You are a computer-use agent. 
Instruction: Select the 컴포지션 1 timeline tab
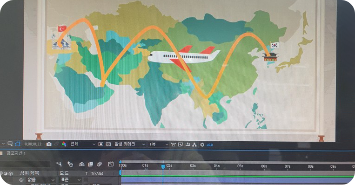coord(16,153)
